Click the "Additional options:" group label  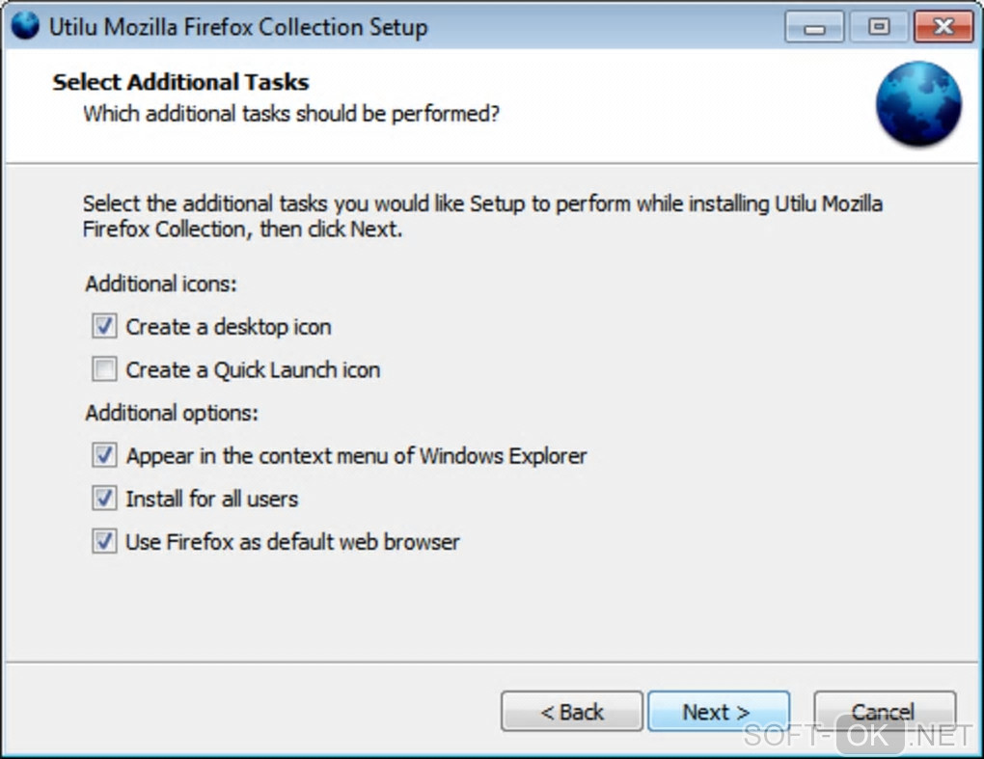[172, 413]
